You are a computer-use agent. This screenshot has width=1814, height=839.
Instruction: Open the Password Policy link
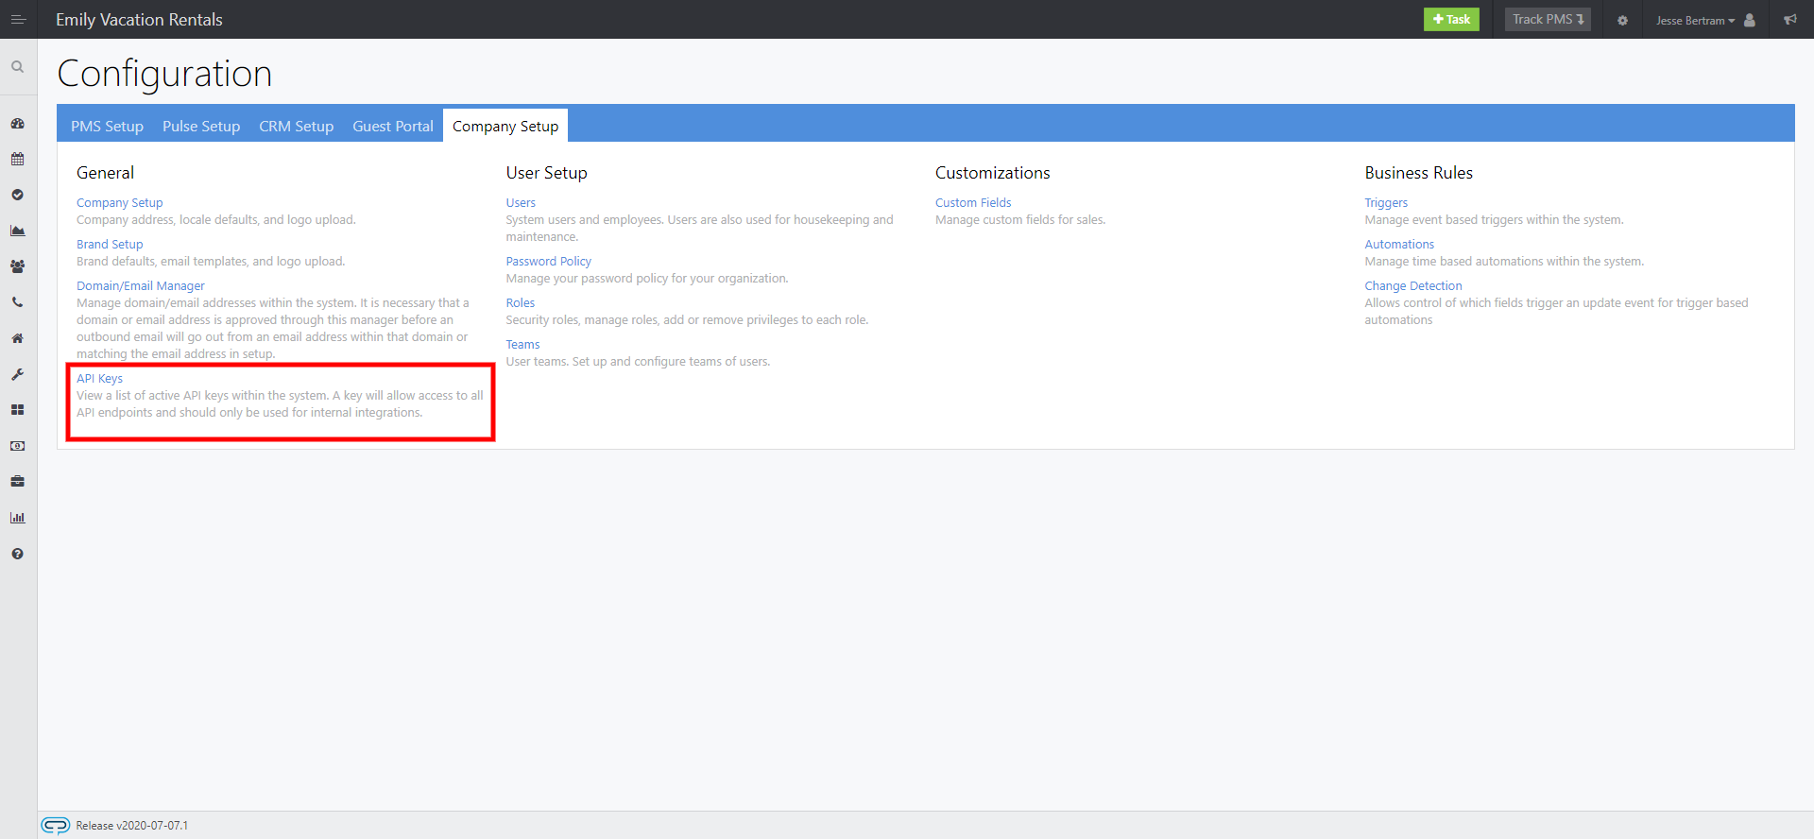click(x=549, y=261)
